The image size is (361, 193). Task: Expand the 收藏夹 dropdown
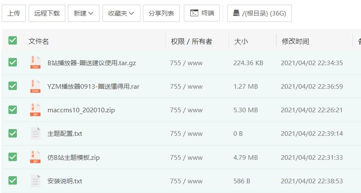click(x=121, y=13)
